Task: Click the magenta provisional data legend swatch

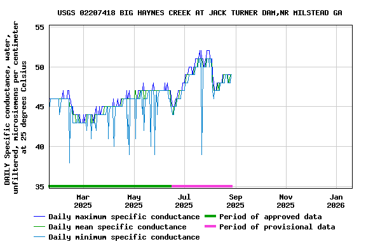Action: (210, 226)
